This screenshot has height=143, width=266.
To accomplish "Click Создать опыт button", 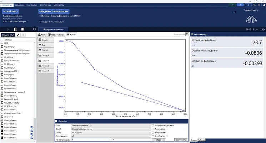I will coord(8,35).
